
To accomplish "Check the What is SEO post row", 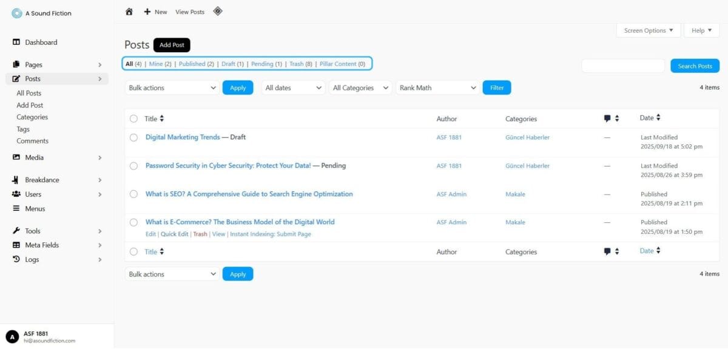I will pyautogui.click(x=133, y=194).
